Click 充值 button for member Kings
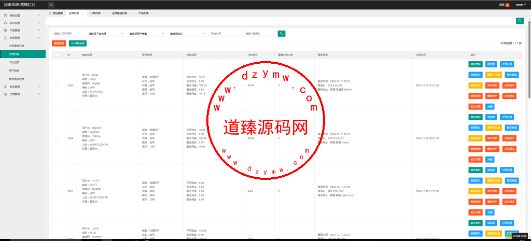531x241 pixels. pyautogui.click(x=490, y=107)
